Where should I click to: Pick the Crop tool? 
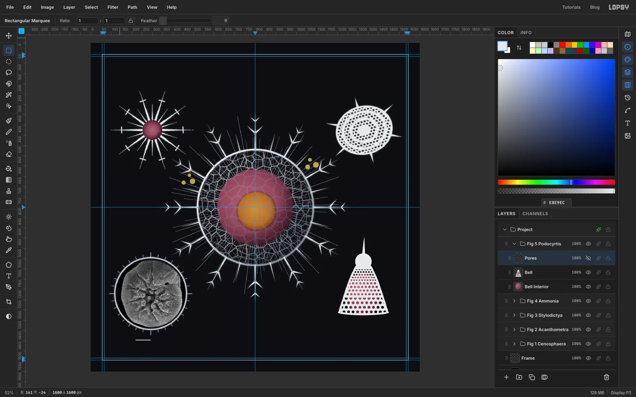(x=9, y=302)
